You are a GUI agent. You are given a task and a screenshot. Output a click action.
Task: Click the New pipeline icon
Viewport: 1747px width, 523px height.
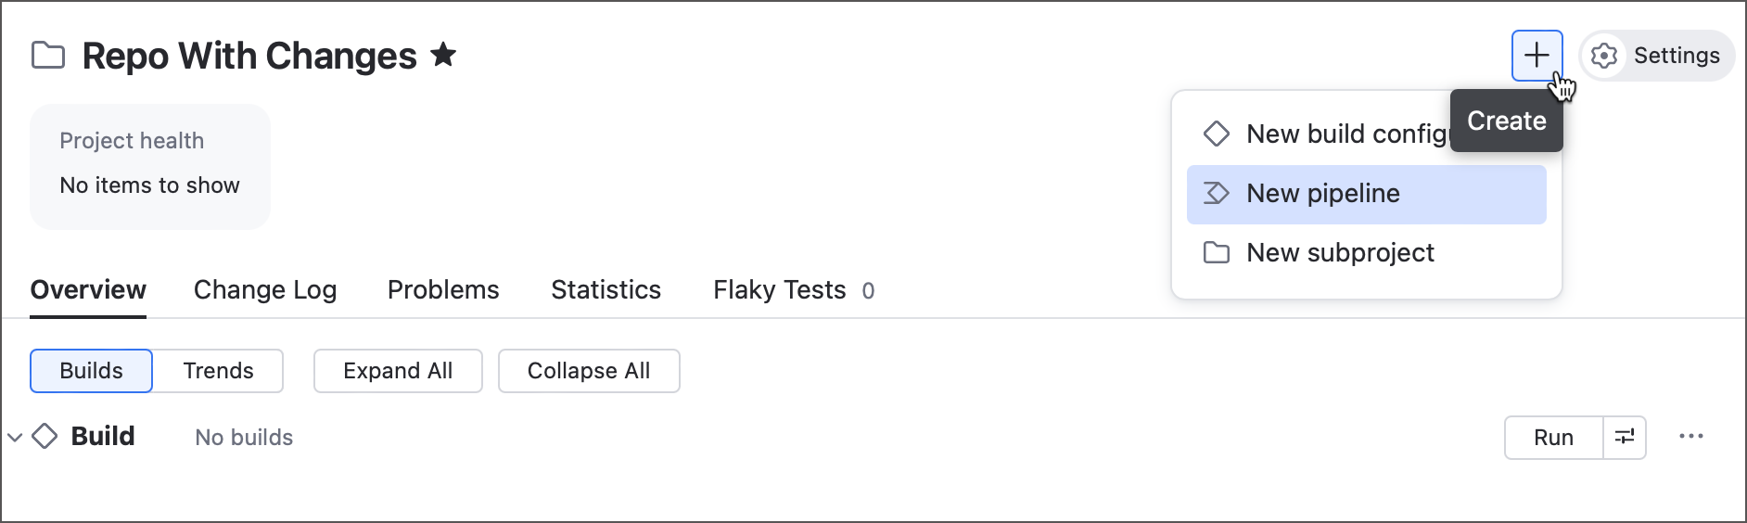[1216, 194]
